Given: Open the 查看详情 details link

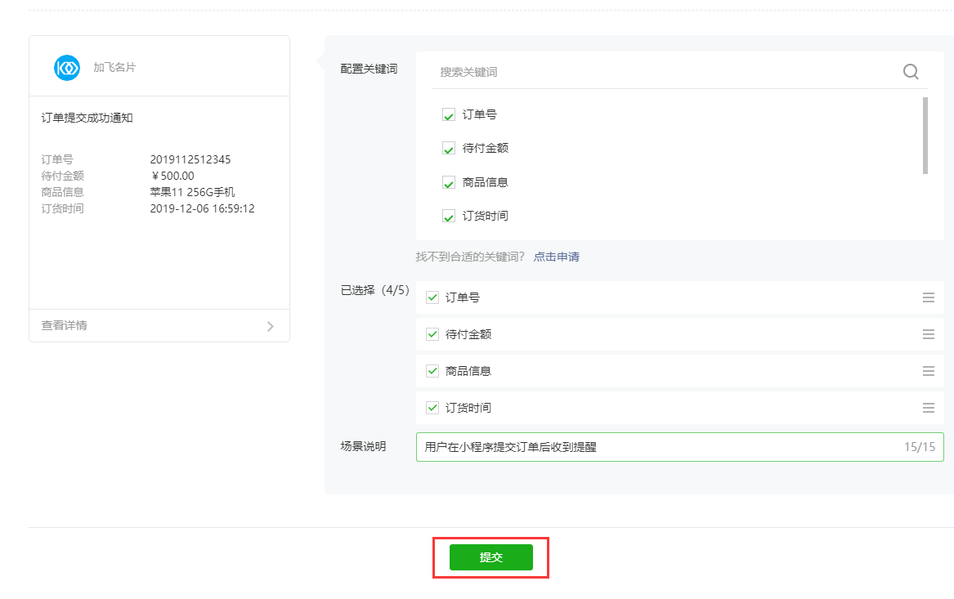Looking at the screenshot, I should (x=65, y=325).
